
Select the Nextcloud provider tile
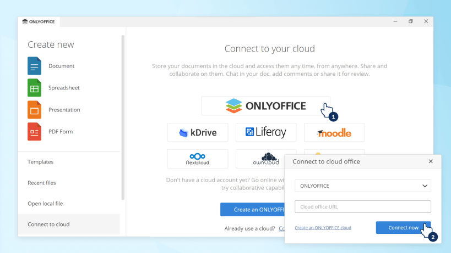click(198, 159)
